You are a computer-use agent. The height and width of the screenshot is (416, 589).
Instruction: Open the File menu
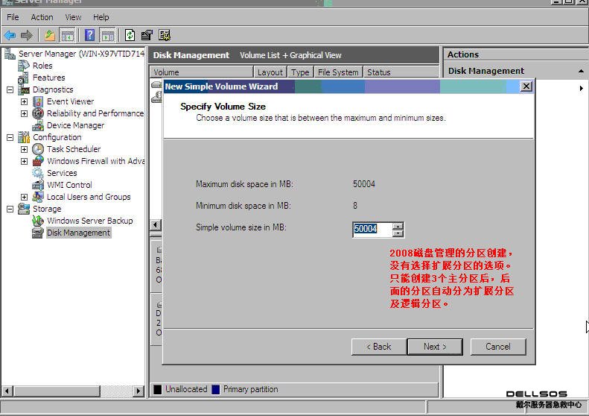tap(13, 17)
